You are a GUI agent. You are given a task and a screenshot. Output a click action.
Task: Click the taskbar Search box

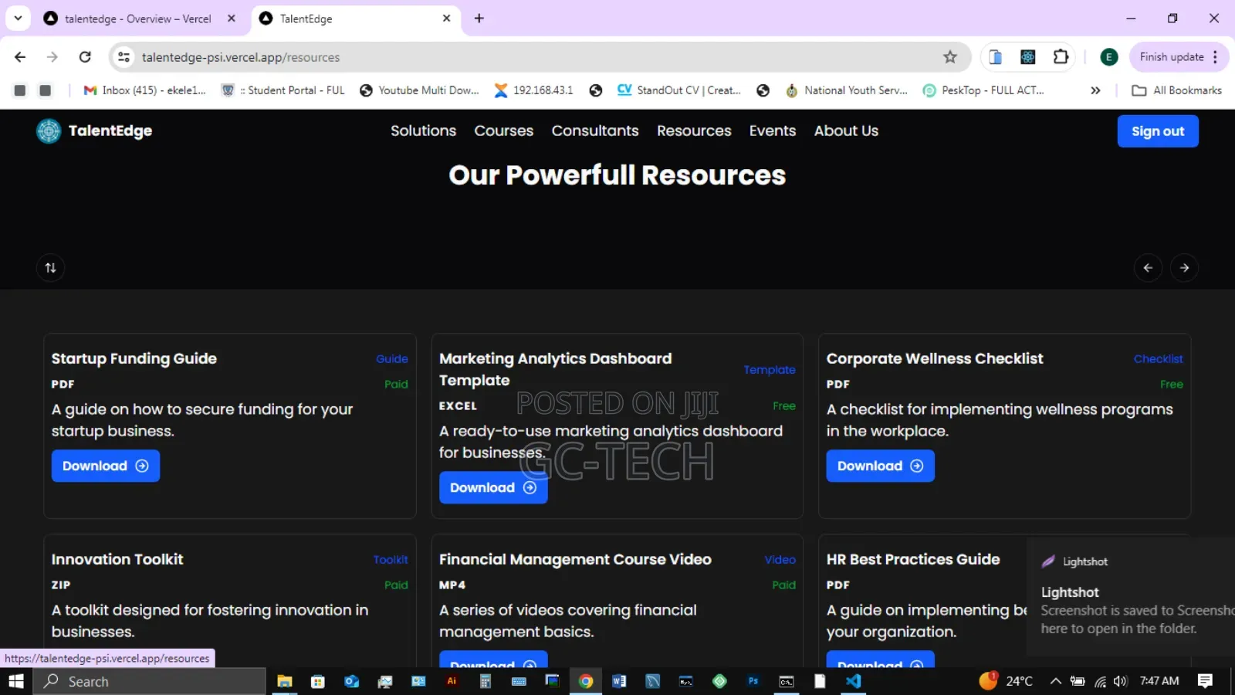(x=150, y=681)
